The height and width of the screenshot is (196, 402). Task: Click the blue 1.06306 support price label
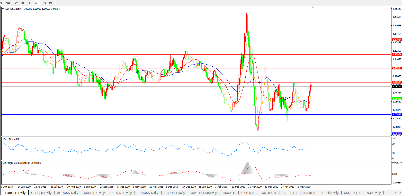click(x=396, y=134)
